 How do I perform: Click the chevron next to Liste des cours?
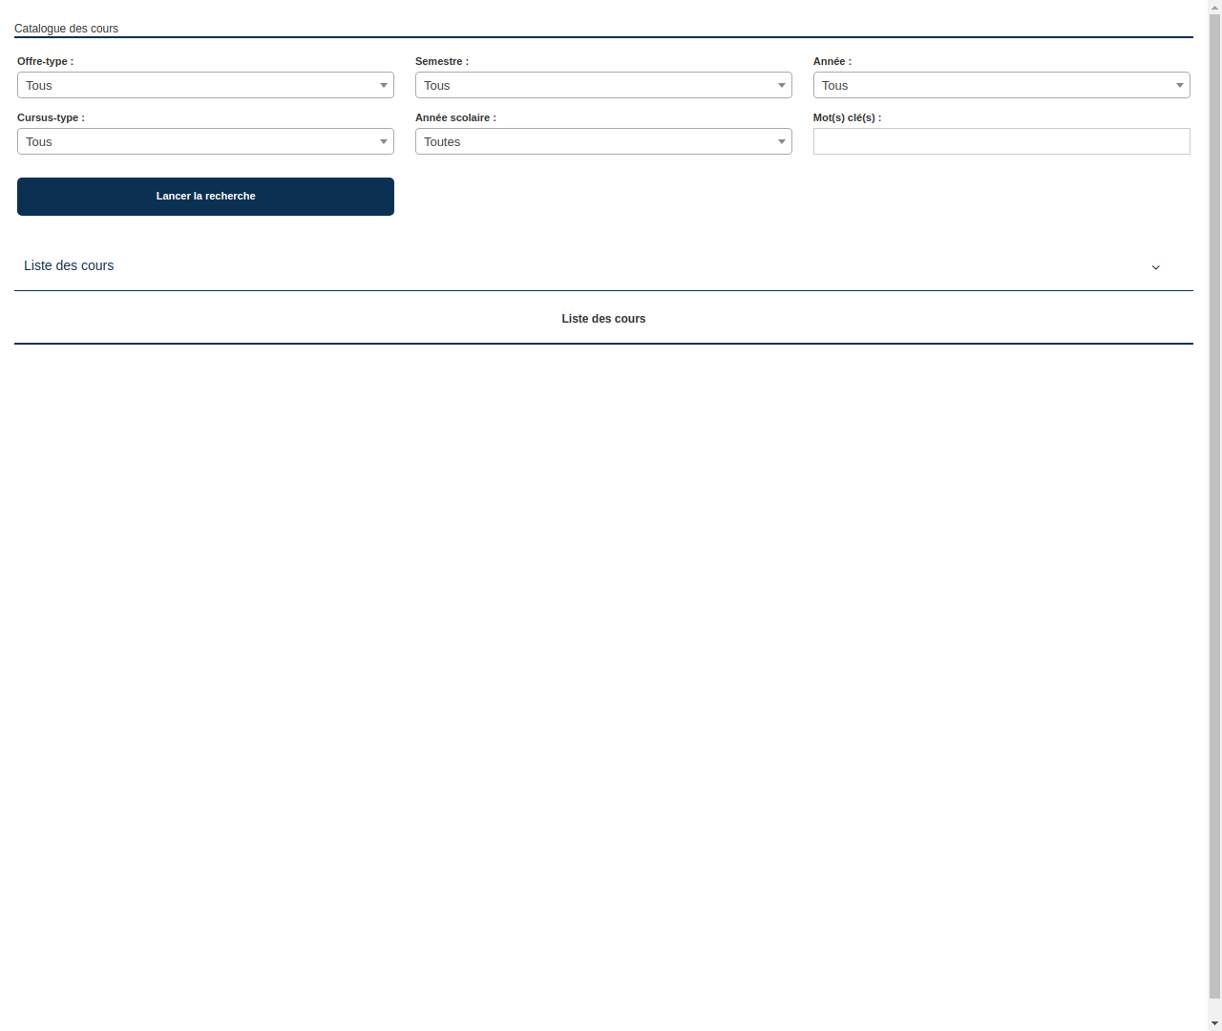coord(1155,267)
